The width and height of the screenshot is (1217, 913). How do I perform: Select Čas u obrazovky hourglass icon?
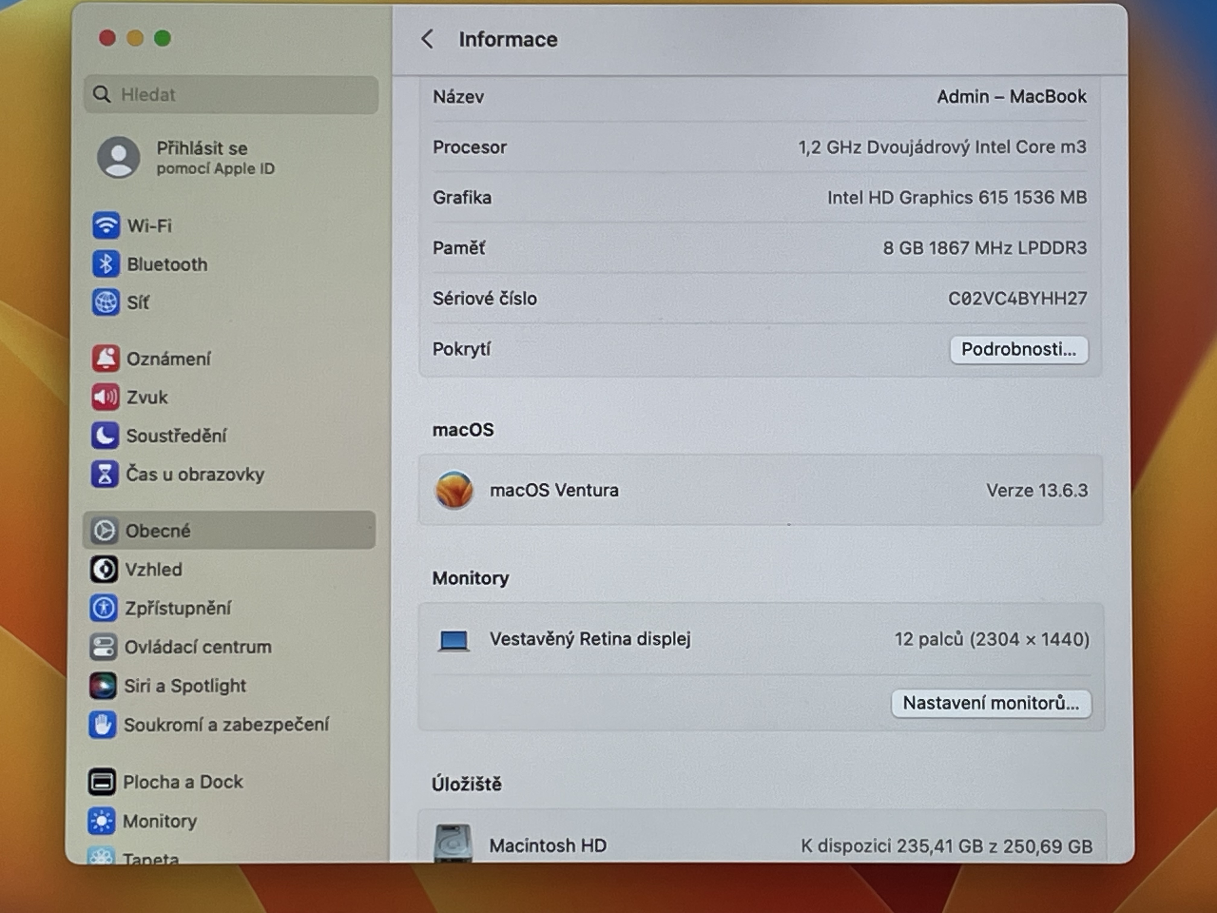pos(104,474)
